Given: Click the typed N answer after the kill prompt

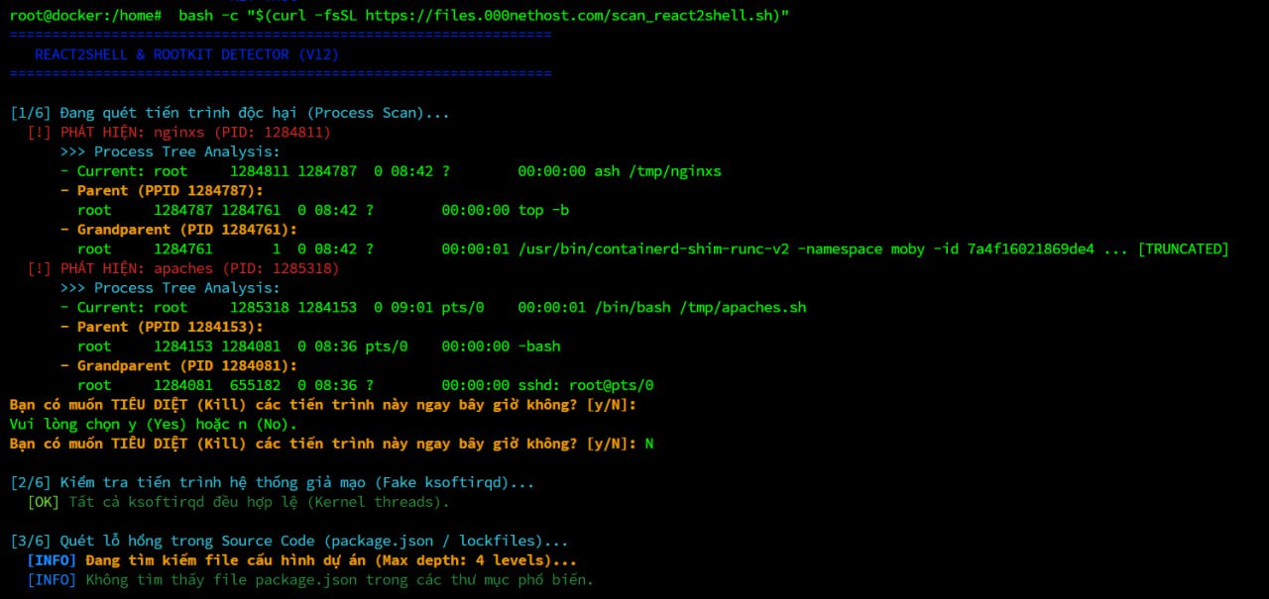Looking at the screenshot, I should click(x=649, y=444).
